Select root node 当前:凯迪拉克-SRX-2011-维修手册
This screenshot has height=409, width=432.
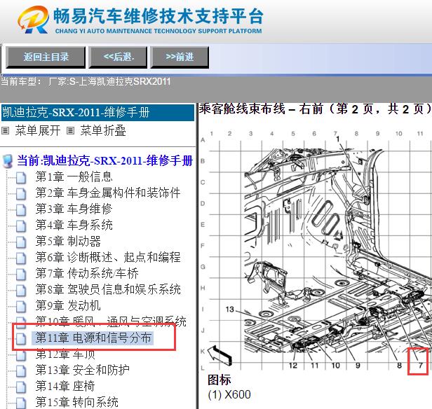pos(104,160)
